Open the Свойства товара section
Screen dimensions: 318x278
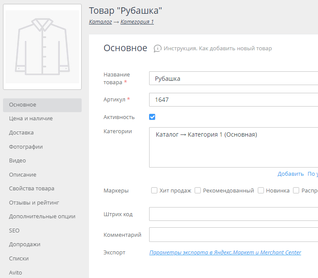pos(32,189)
